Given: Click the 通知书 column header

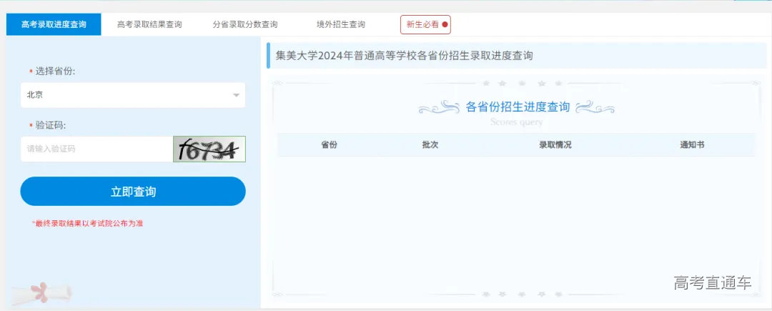Looking at the screenshot, I should [692, 145].
